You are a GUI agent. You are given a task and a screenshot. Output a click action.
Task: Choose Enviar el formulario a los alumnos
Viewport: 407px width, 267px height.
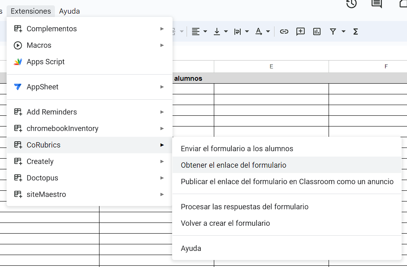(x=287, y=148)
